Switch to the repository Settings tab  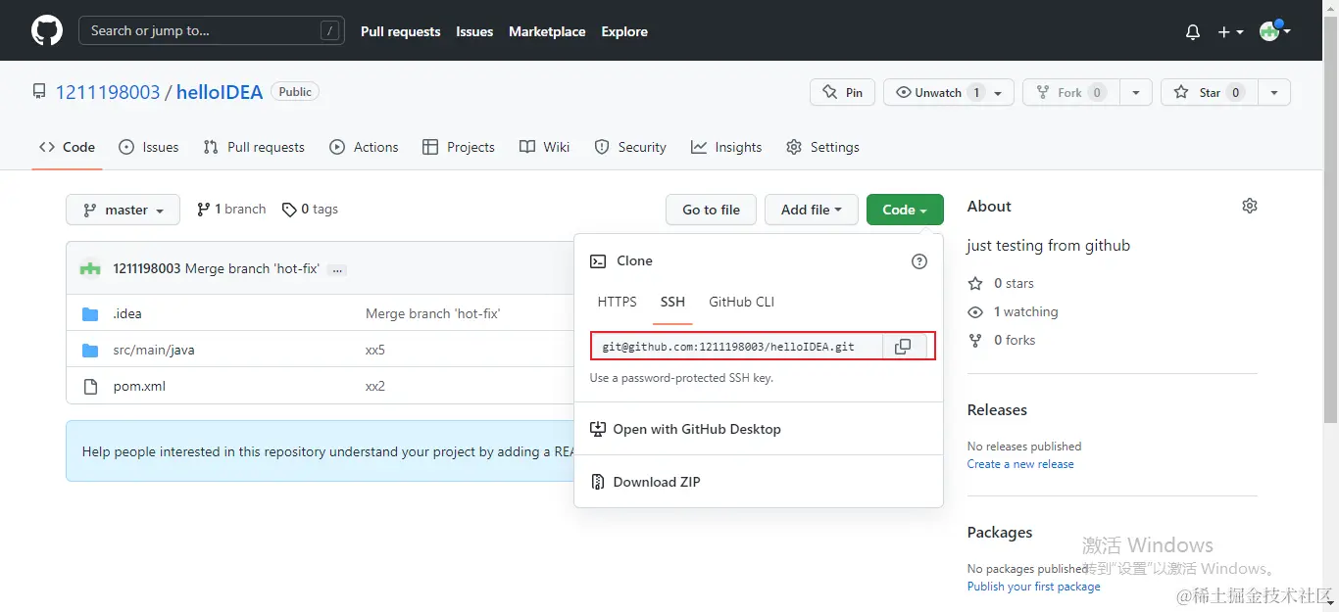click(822, 147)
